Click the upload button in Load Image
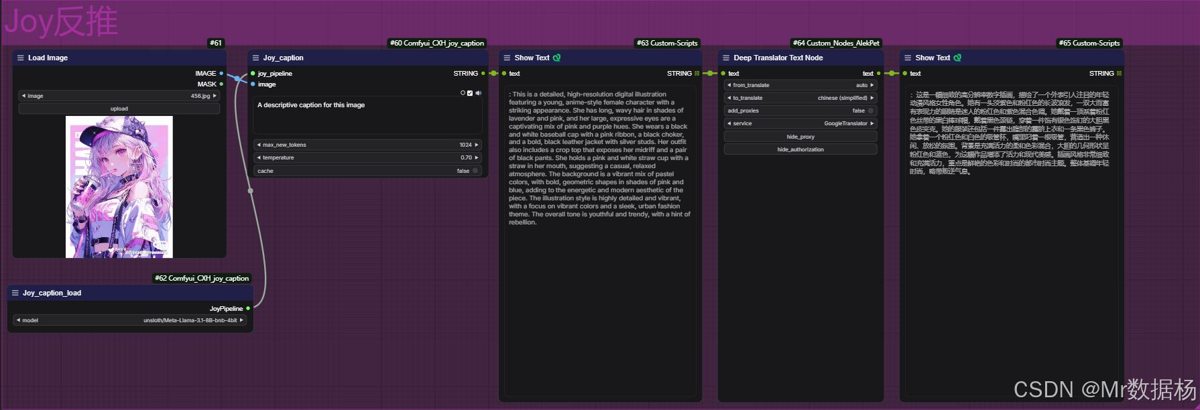The height and width of the screenshot is (410, 1200). pos(119,109)
